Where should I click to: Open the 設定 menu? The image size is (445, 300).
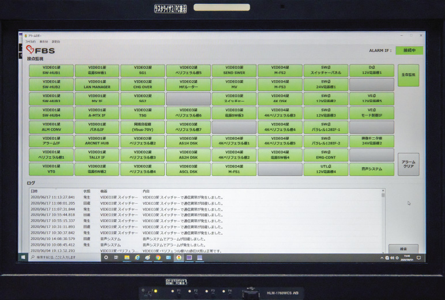[x=55, y=42]
